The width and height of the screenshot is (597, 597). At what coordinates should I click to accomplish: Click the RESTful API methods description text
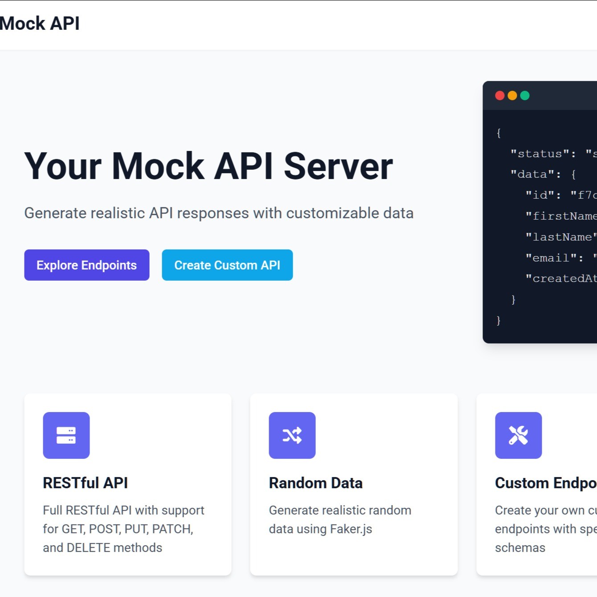tap(123, 529)
